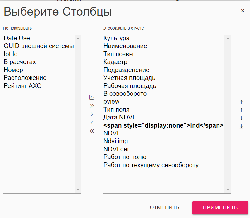Image resolution: width=250 pixels, height=218 pixels.
Task: Click the single left arrow to remove column
Action: pyautogui.click(x=92, y=123)
